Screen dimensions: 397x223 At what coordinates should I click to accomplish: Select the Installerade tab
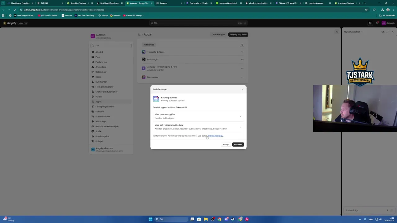[149, 45]
